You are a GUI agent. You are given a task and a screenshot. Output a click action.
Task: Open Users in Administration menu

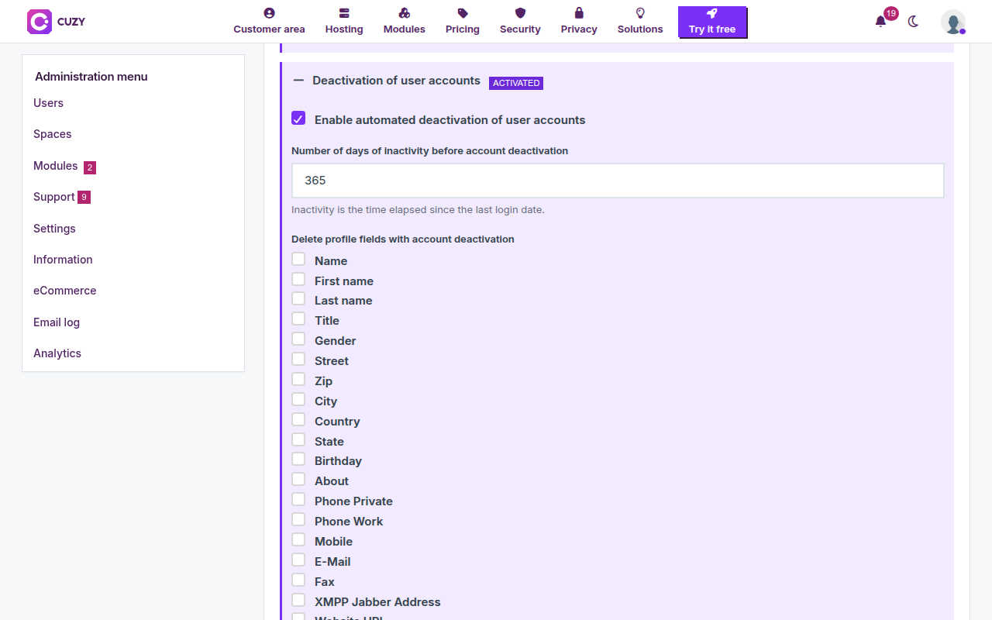(48, 103)
